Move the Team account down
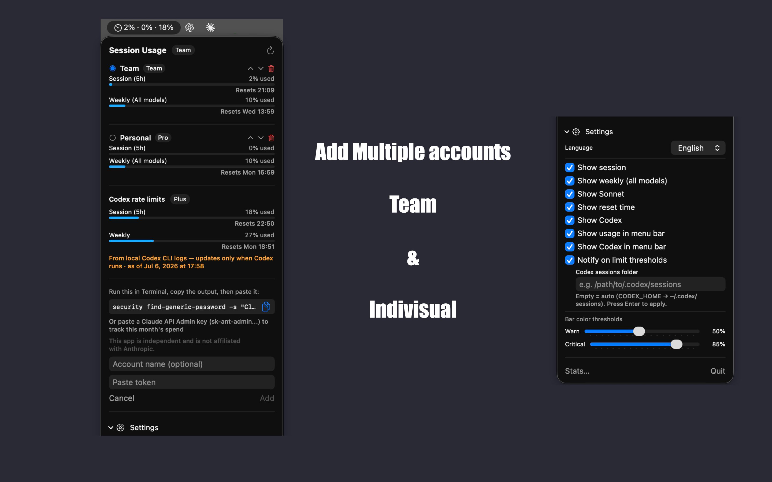 pyautogui.click(x=261, y=69)
